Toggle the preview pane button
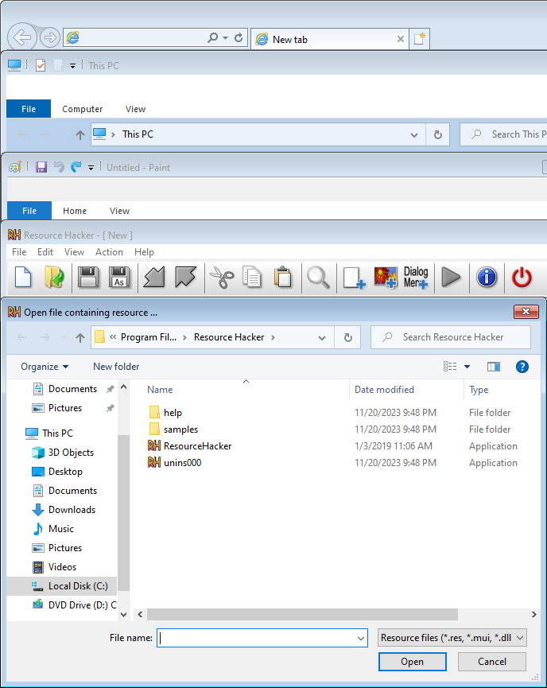 [494, 367]
